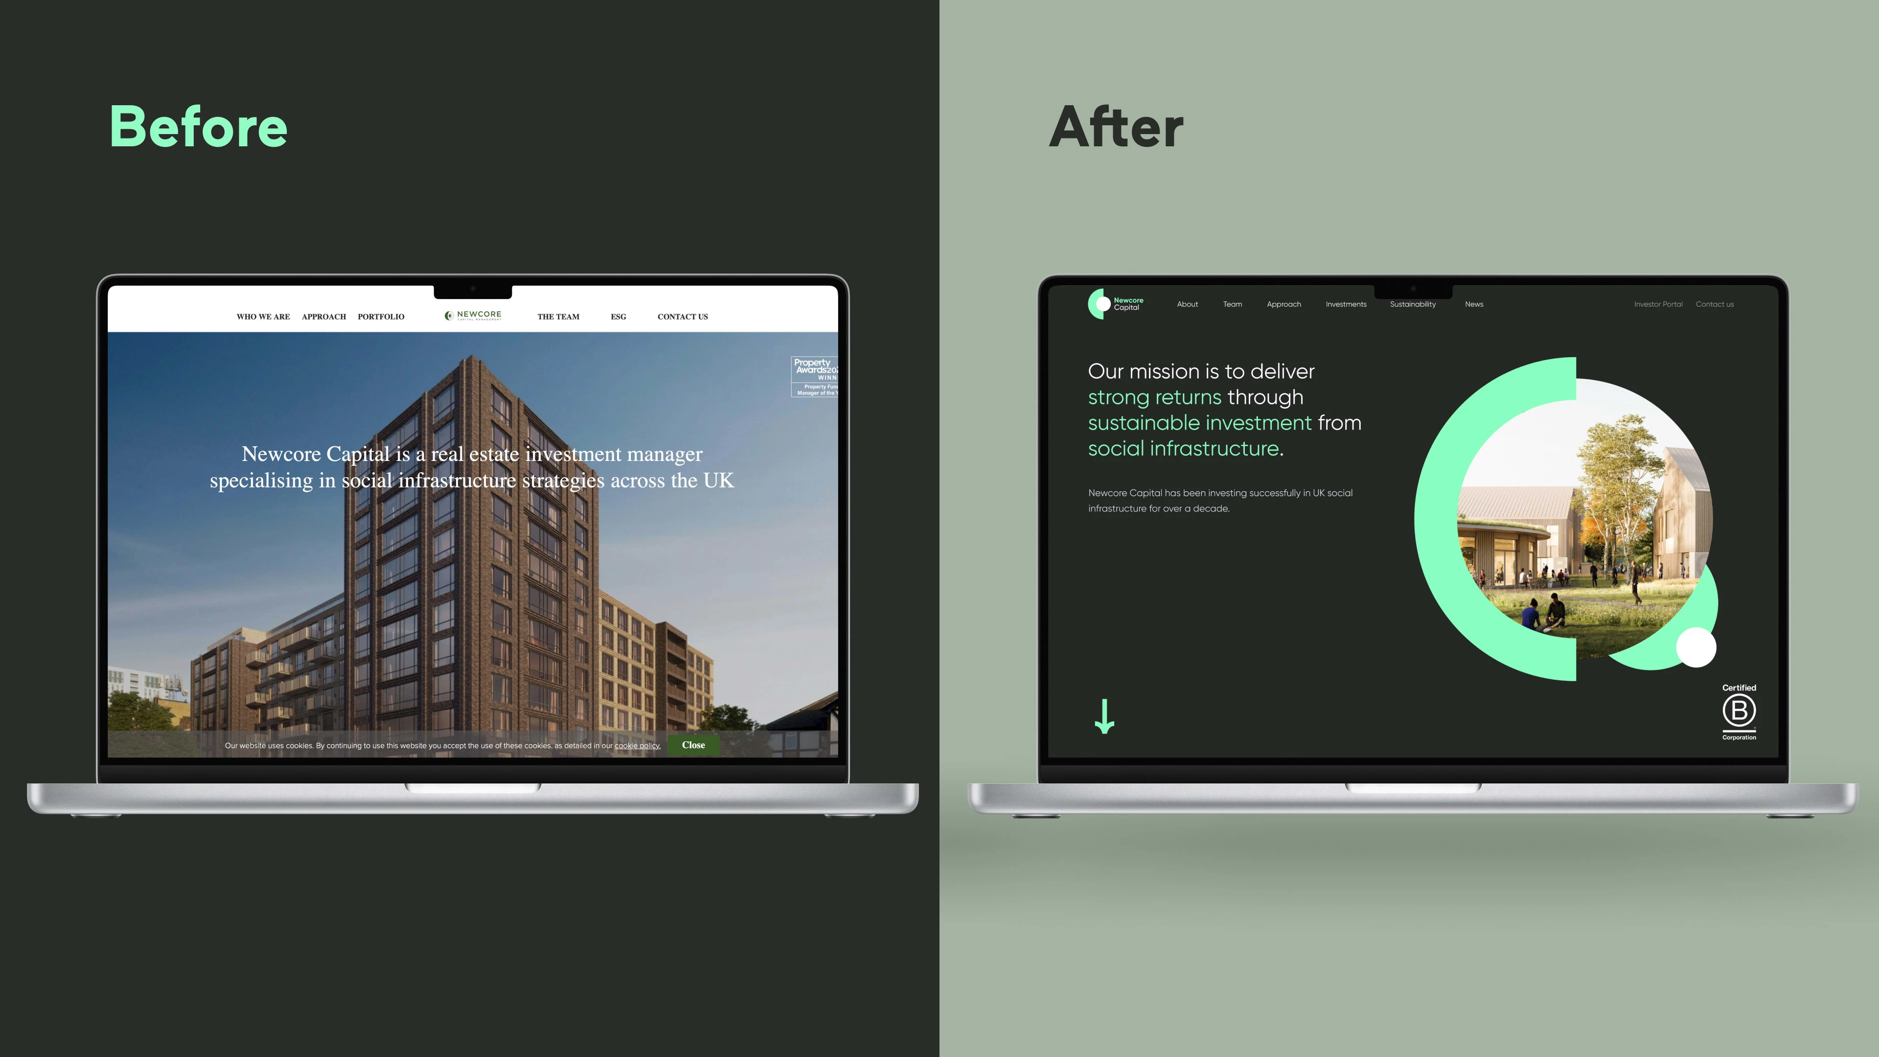Viewport: 1879px width, 1057px height.
Task: Toggle the Investor Portal link visibility
Action: [1657, 303]
